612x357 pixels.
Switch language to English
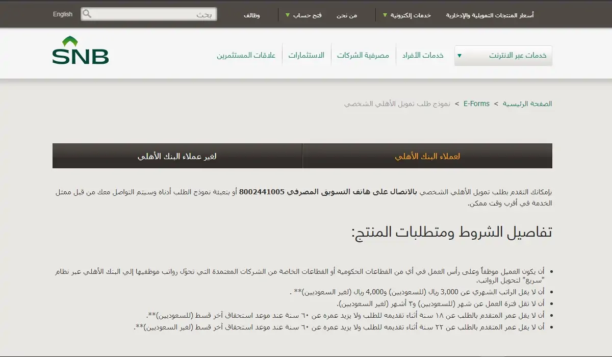pyautogui.click(x=63, y=14)
